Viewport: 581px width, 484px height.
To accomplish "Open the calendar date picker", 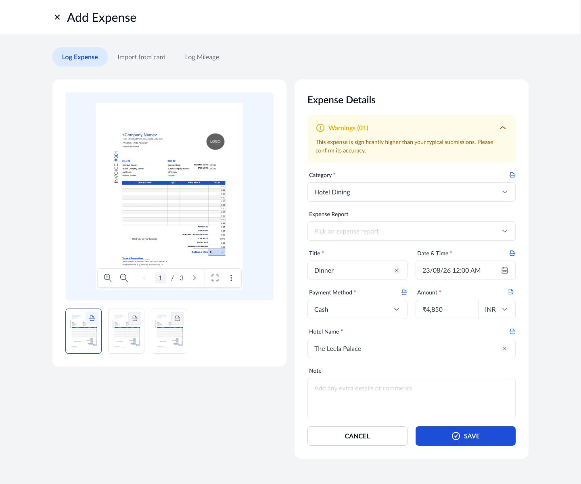I will point(505,270).
